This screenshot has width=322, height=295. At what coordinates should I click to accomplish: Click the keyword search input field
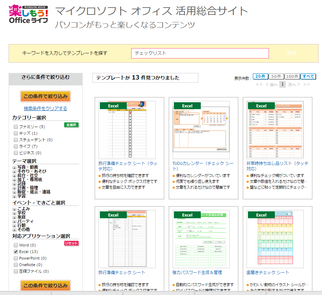200,53
